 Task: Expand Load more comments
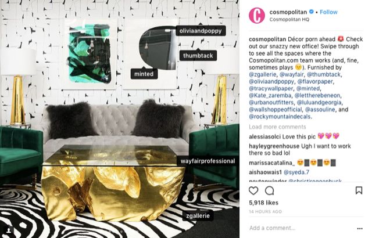pos(277,127)
